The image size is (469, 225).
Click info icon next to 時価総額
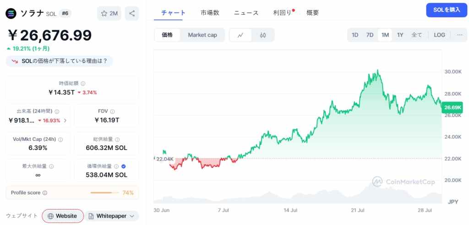pyautogui.click(x=83, y=84)
